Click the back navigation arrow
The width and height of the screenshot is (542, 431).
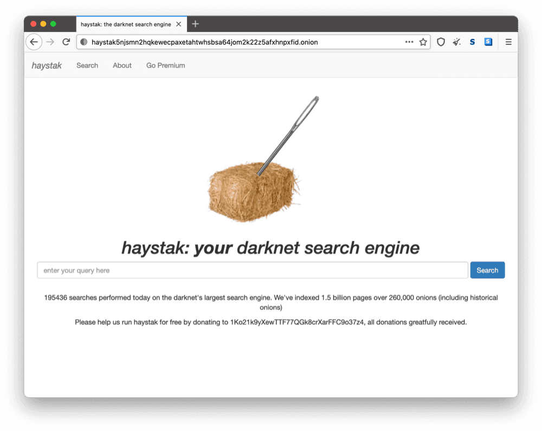[x=34, y=42]
